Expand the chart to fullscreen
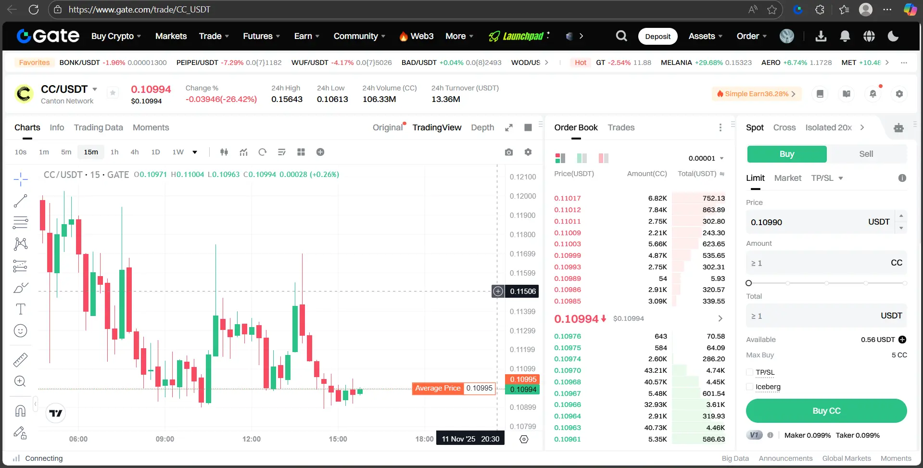 [509, 127]
